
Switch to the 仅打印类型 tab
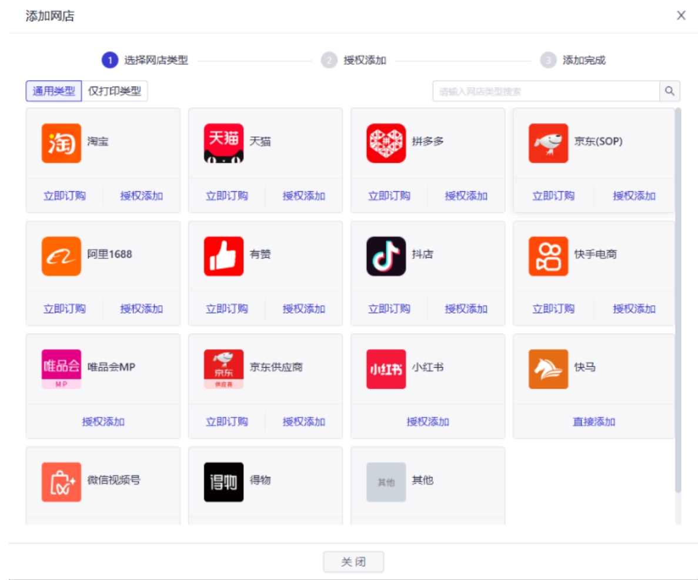(x=115, y=91)
